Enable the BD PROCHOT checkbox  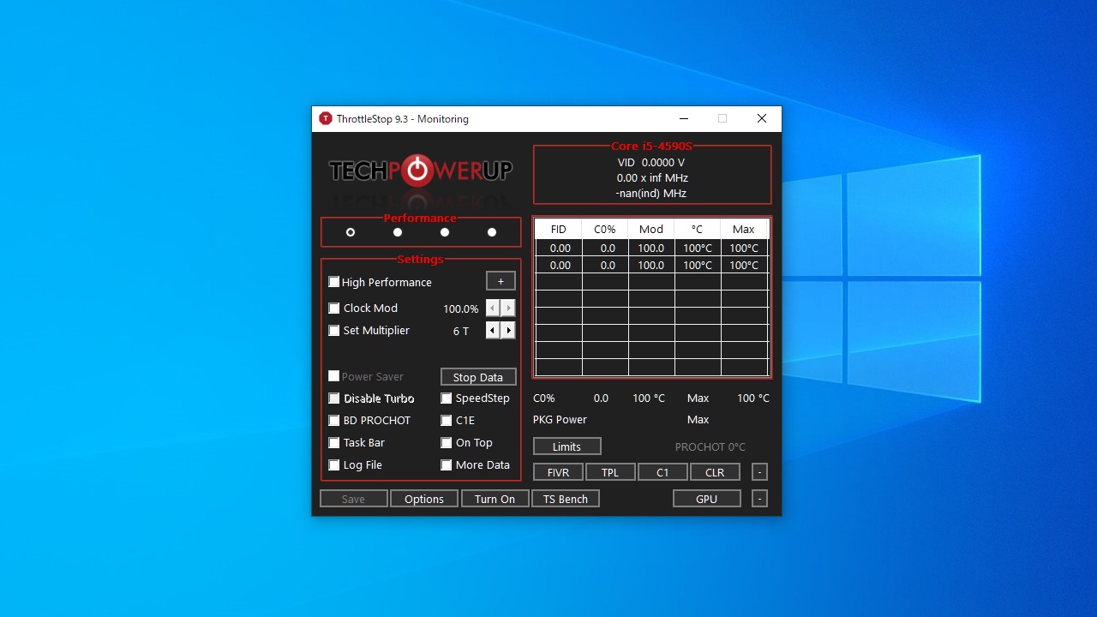click(334, 421)
